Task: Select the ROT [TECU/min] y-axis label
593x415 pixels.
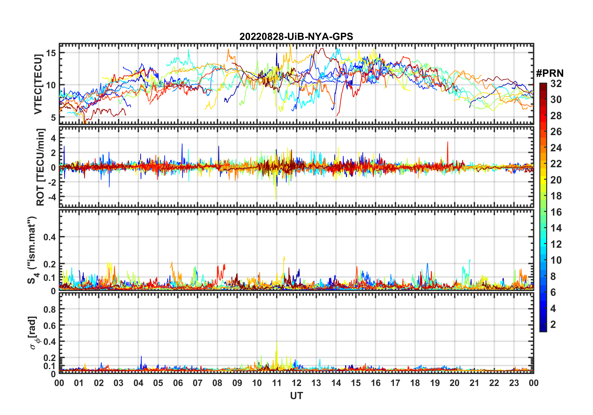Action: point(40,167)
